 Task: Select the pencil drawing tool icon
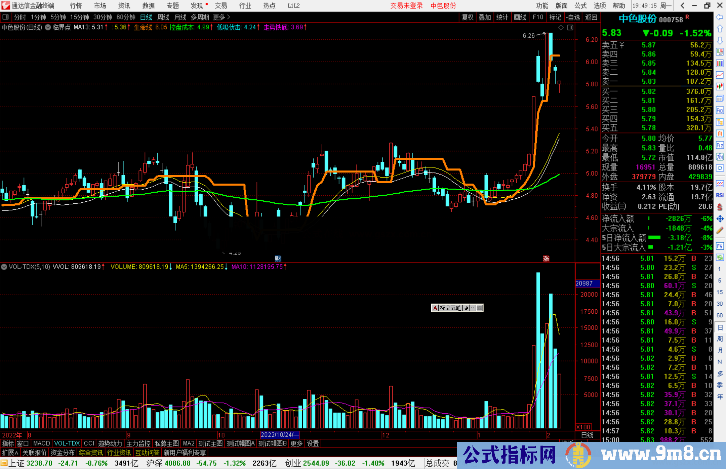pyautogui.click(x=720, y=230)
